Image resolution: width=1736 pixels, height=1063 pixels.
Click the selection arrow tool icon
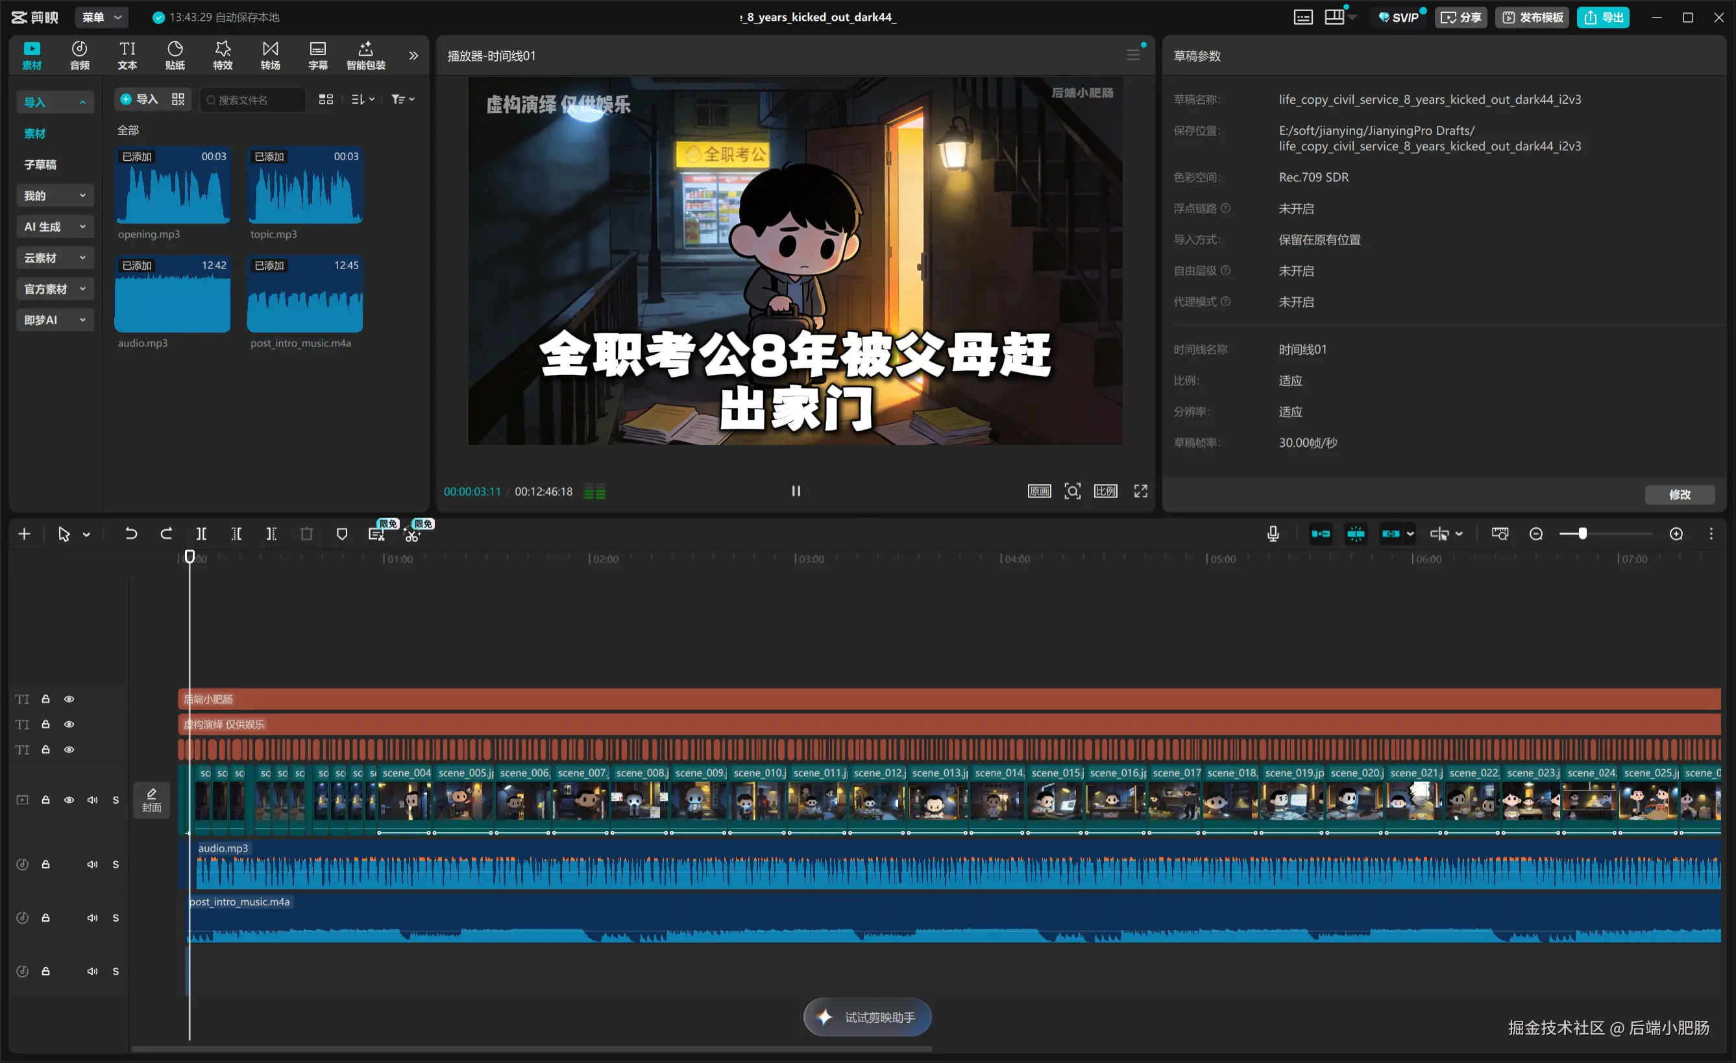coord(64,534)
